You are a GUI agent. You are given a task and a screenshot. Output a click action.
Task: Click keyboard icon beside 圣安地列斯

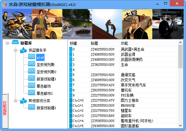pos(32,64)
